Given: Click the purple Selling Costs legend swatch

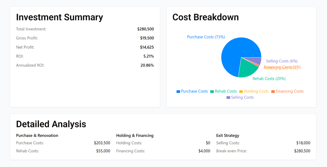Looking at the screenshot, I should point(228,98).
